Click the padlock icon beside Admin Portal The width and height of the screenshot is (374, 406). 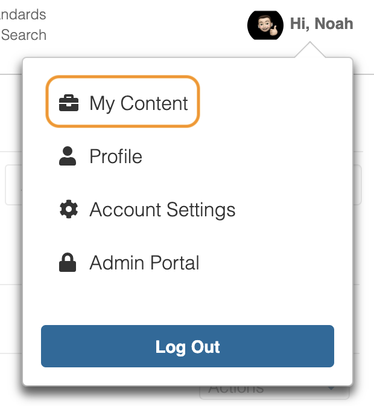68,263
